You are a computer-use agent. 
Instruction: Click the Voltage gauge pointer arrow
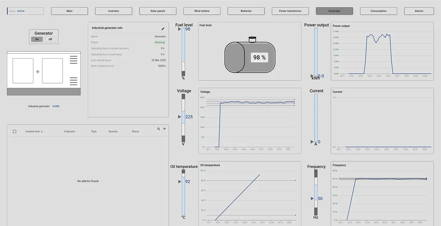coord(179,117)
